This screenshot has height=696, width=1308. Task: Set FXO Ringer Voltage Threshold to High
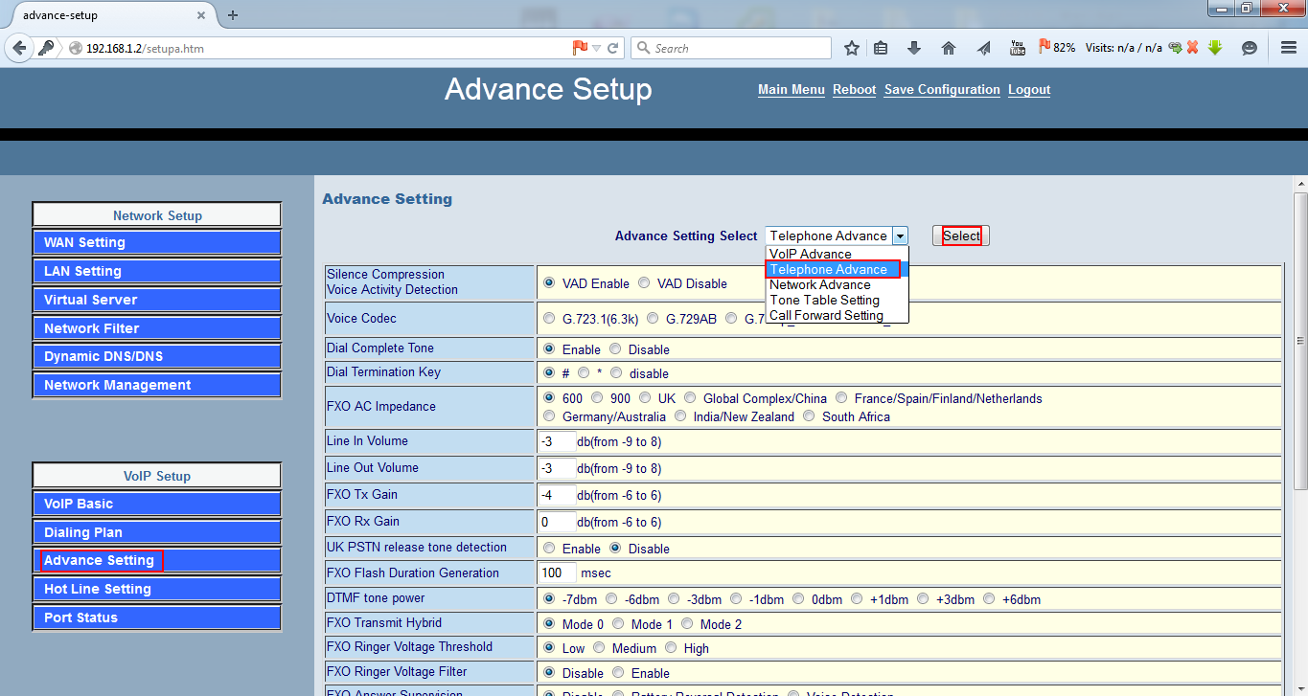tap(671, 647)
